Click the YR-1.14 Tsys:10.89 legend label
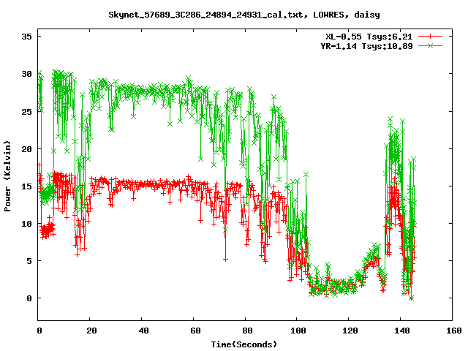Screen dimensions: 468x351 click(x=366, y=46)
